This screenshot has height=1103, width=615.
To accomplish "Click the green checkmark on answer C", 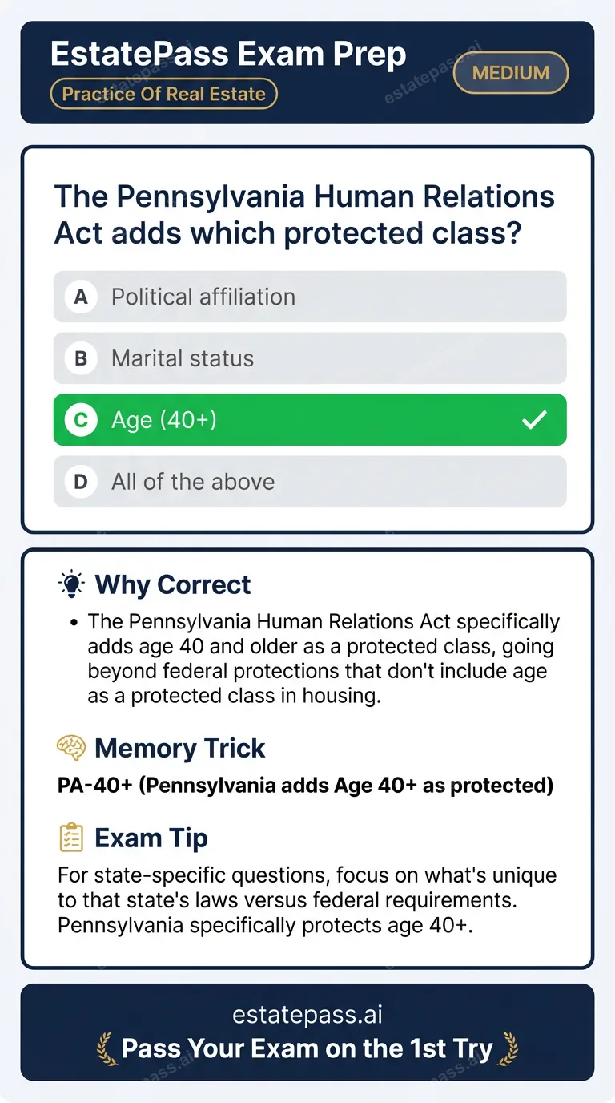I will point(535,418).
